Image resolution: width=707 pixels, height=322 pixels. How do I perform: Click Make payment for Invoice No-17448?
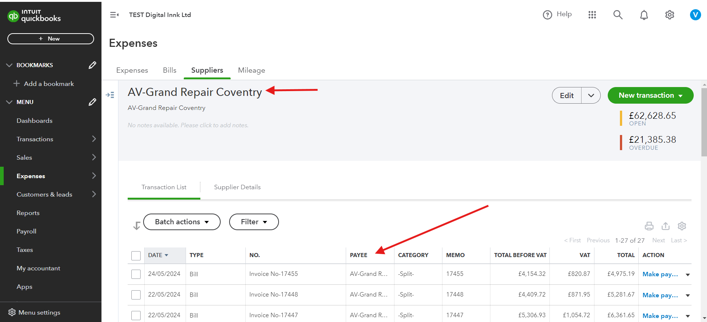point(660,295)
